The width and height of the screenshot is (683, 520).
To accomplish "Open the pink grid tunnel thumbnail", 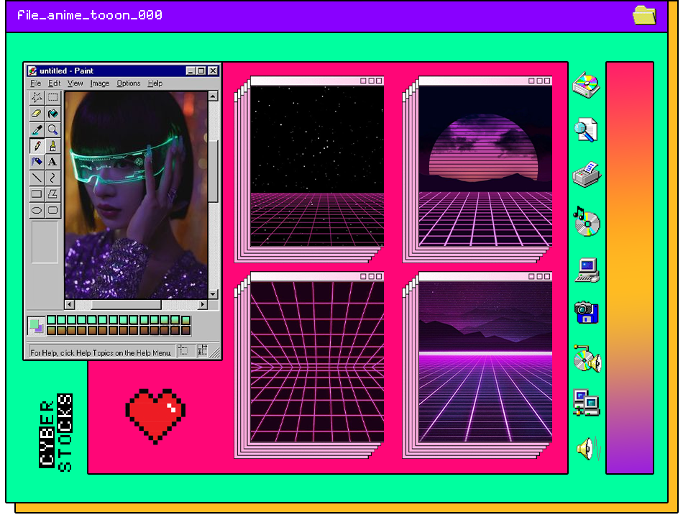I will 317,362.
